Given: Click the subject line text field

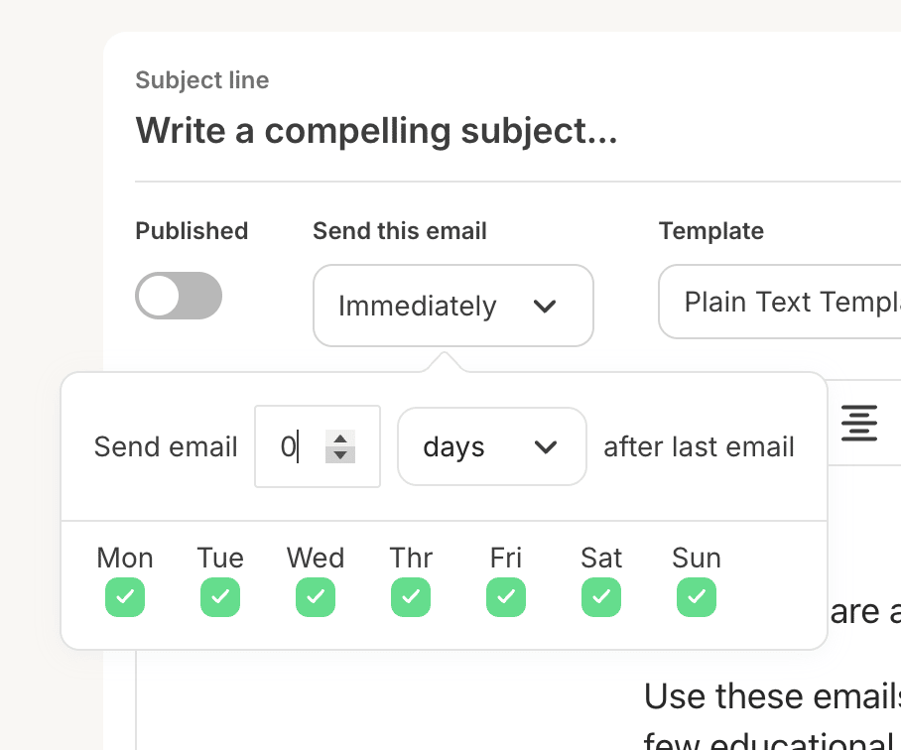Looking at the screenshot, I should point(517,131).
